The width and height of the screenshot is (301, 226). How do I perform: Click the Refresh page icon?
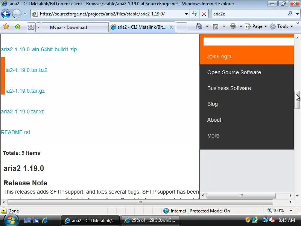coord(195,14)
